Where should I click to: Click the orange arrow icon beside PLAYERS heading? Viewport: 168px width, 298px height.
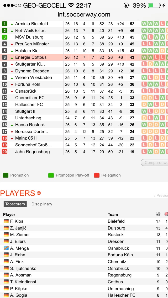pos(39,194)
